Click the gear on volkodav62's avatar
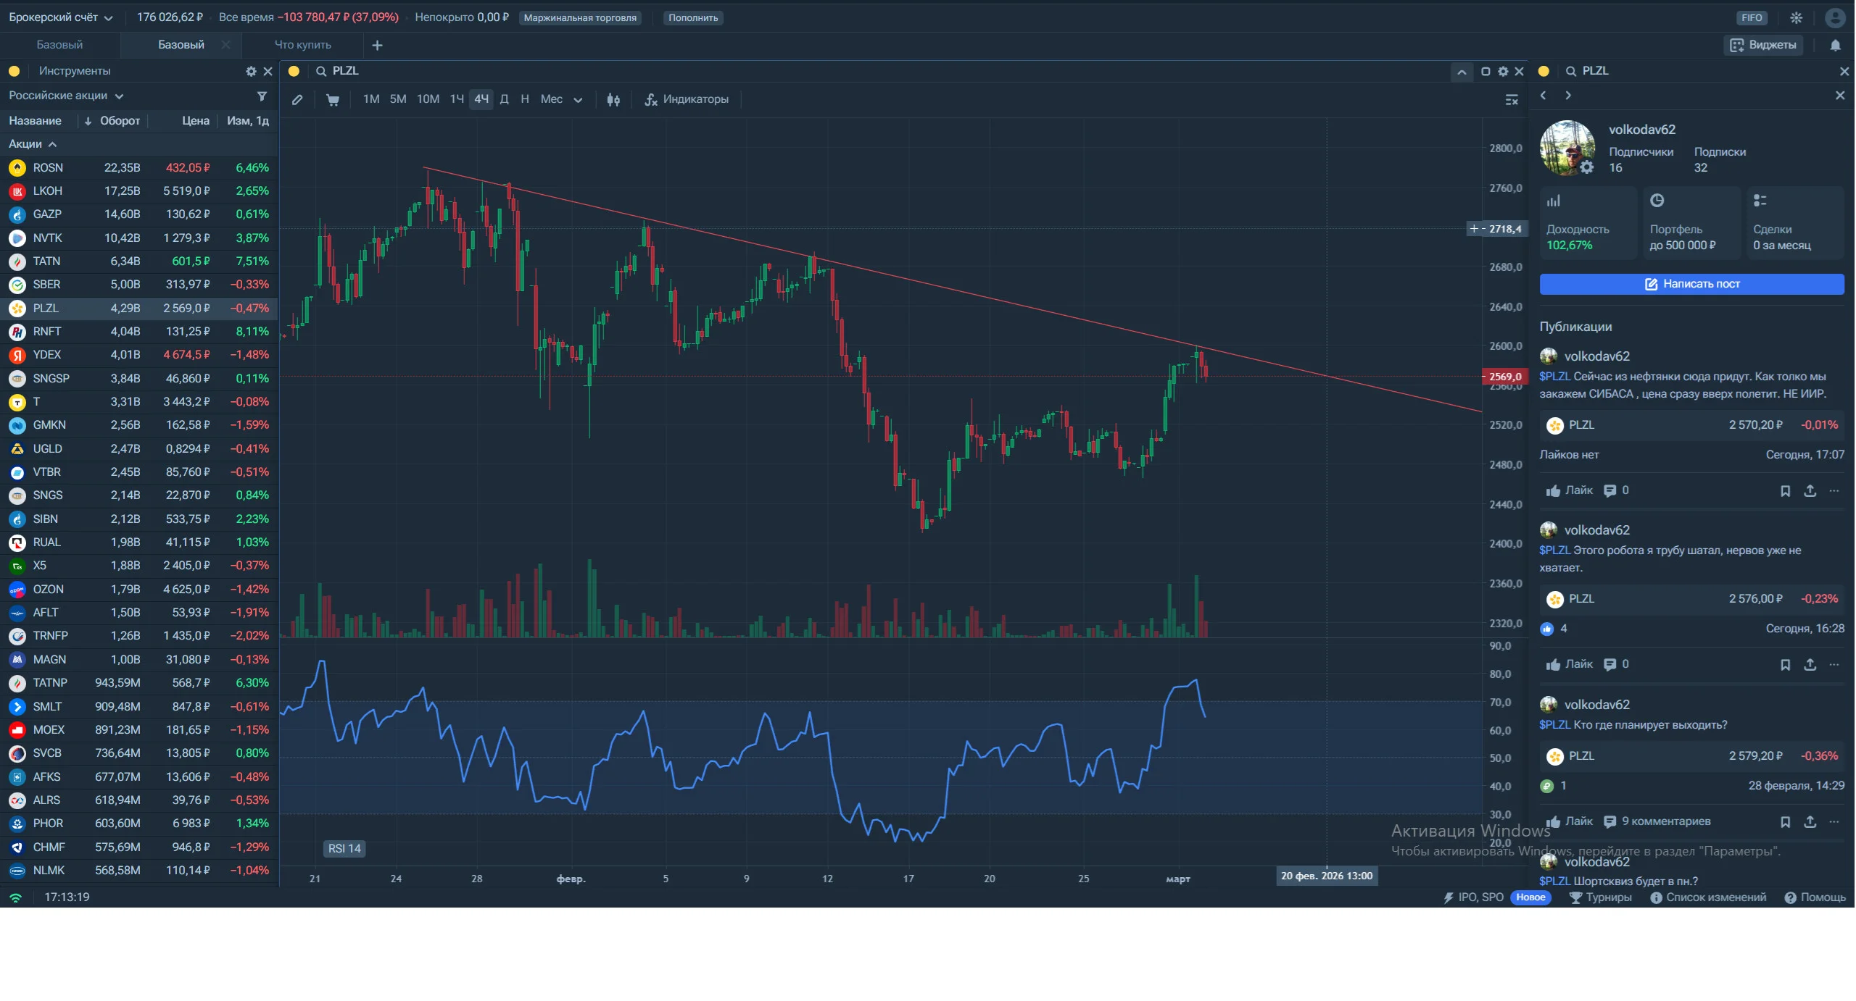The width and height of the screenshot is (1856, 1001). 1587,167
